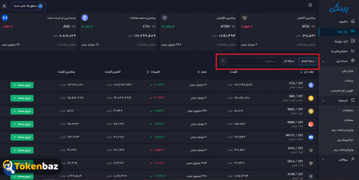Click the AXS icon in the newest-listed card

5,18
